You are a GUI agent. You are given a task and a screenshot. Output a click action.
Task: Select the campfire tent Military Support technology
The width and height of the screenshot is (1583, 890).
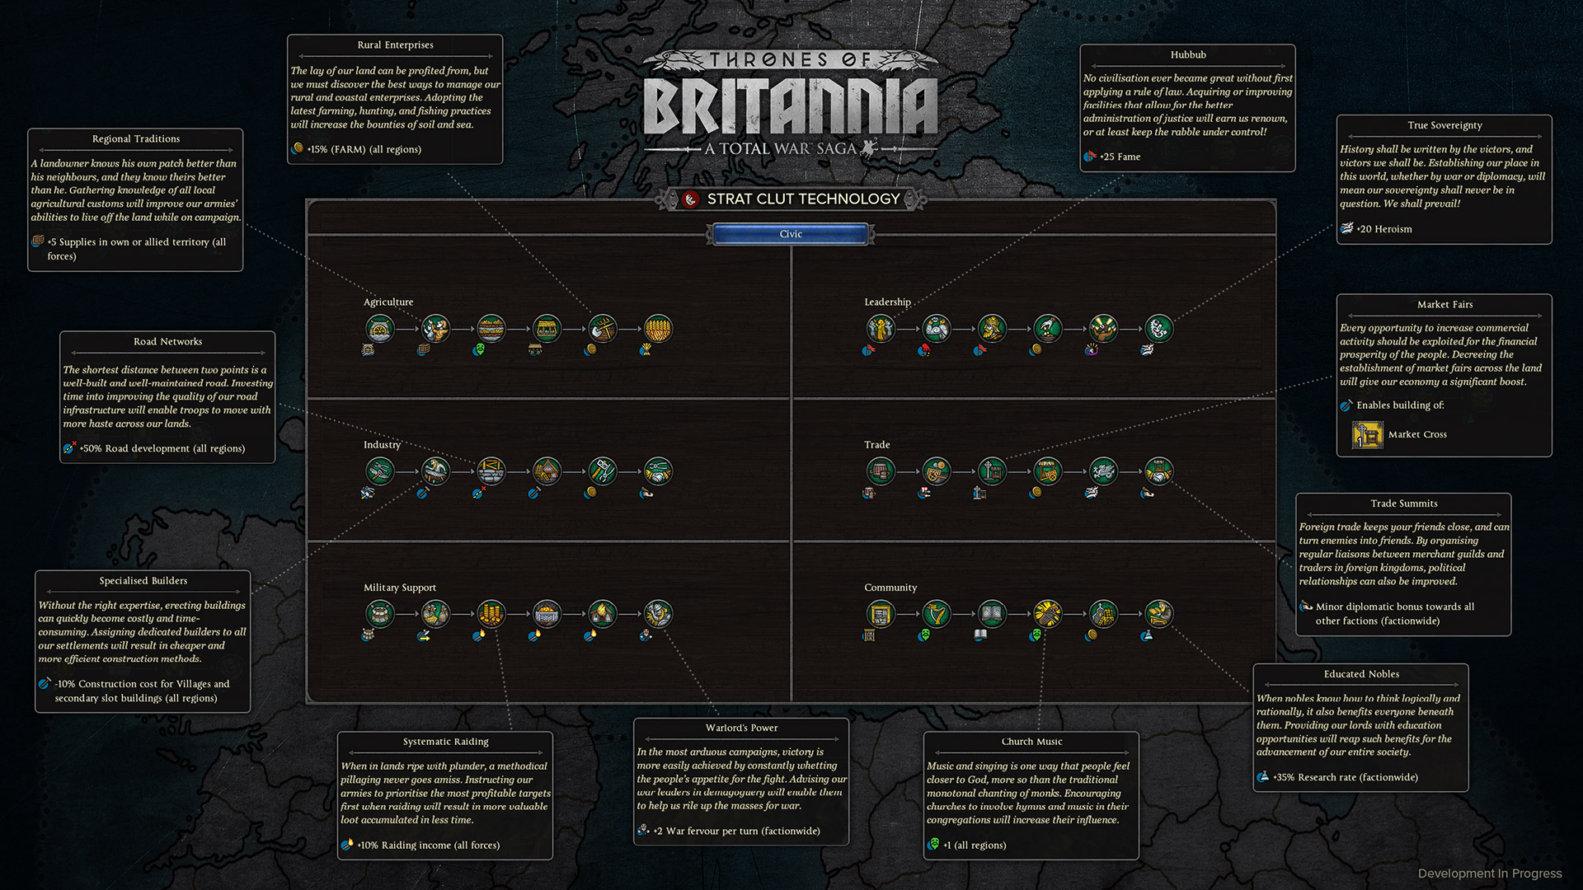(603, 614)
